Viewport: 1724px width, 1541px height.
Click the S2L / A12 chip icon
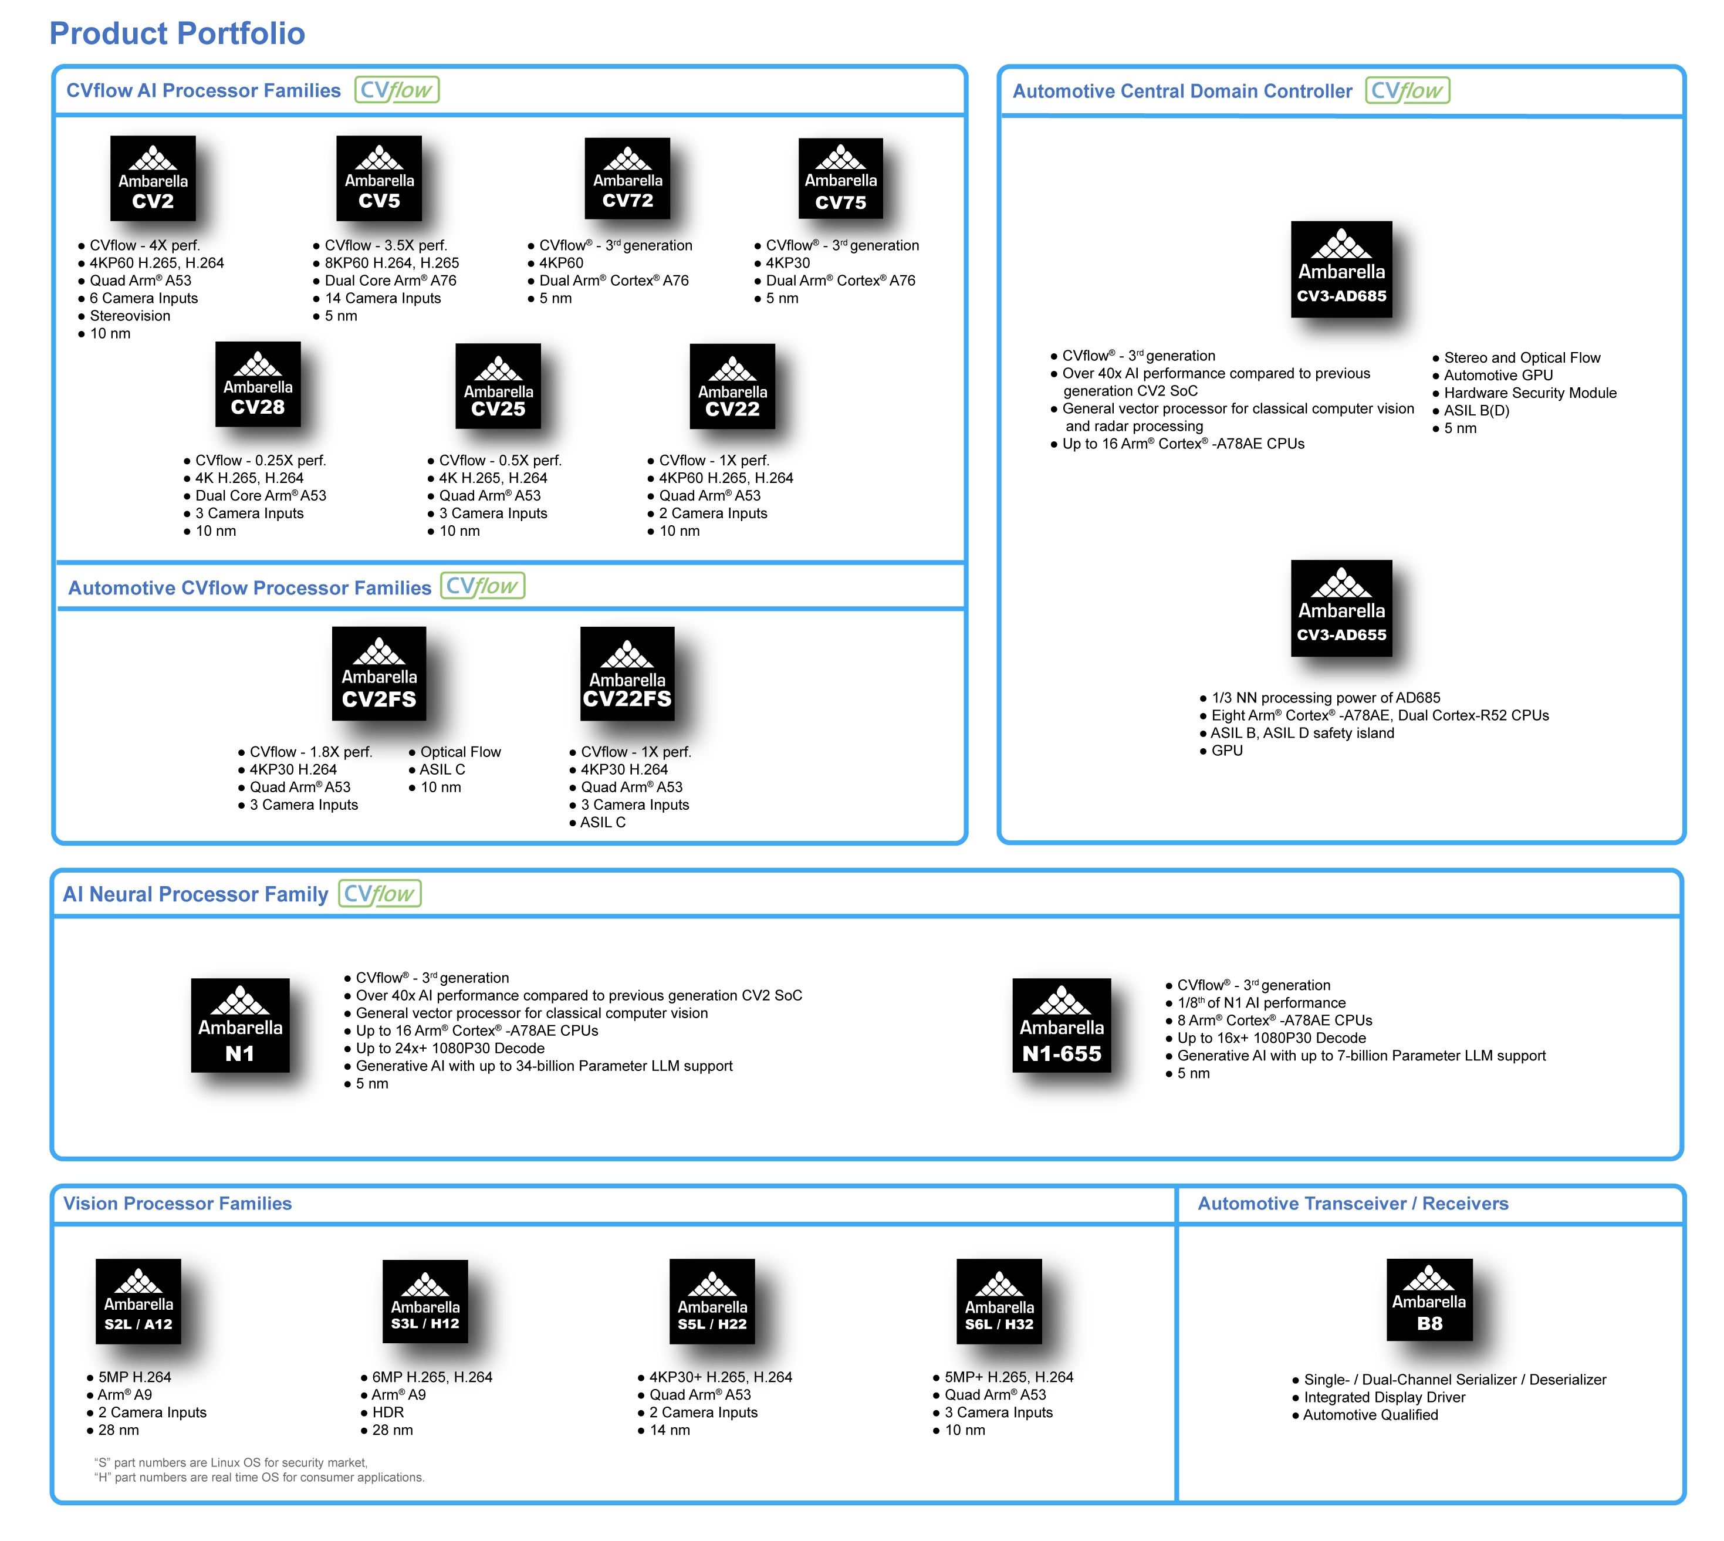tap(138, 1300)
